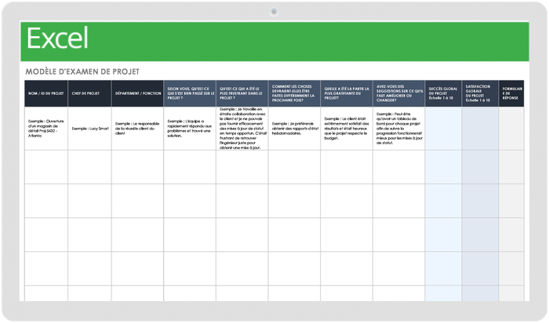Click the 'tableau de bord' suggestion example cell
The image size is (549, 323).
(x=398, y=127)
